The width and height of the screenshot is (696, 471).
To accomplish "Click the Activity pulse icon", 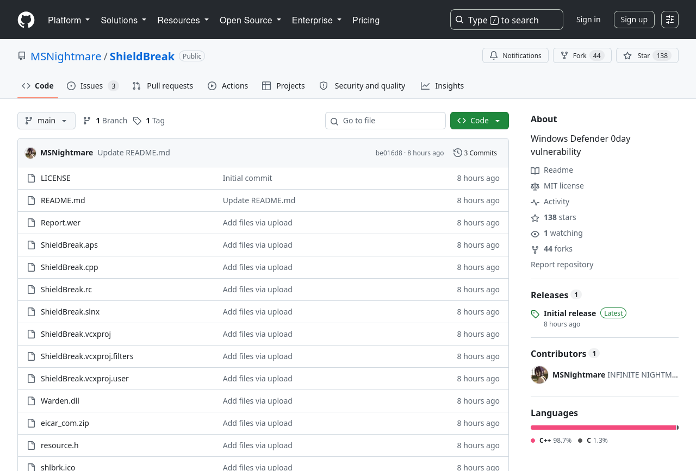I will coord(535,202).
